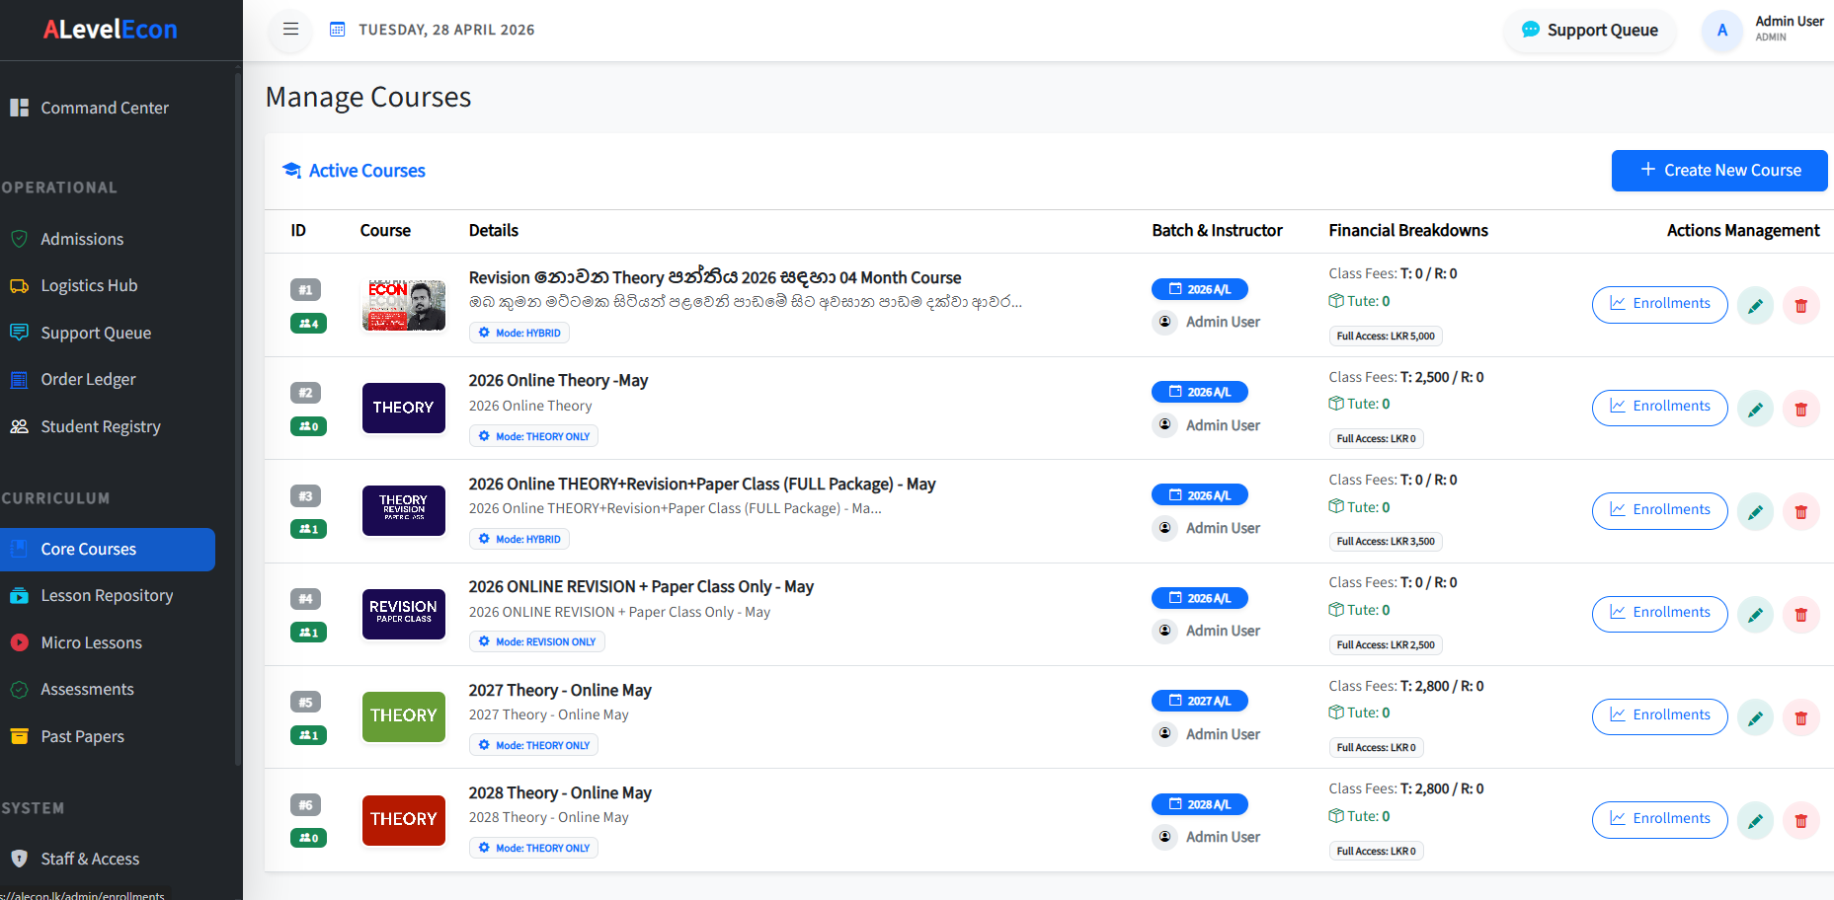Image resolution: width=1834 pixels, height=900 pixels.
Task: Click the green THEORY thumbnail for 2027 course
Action: [403, 716]
